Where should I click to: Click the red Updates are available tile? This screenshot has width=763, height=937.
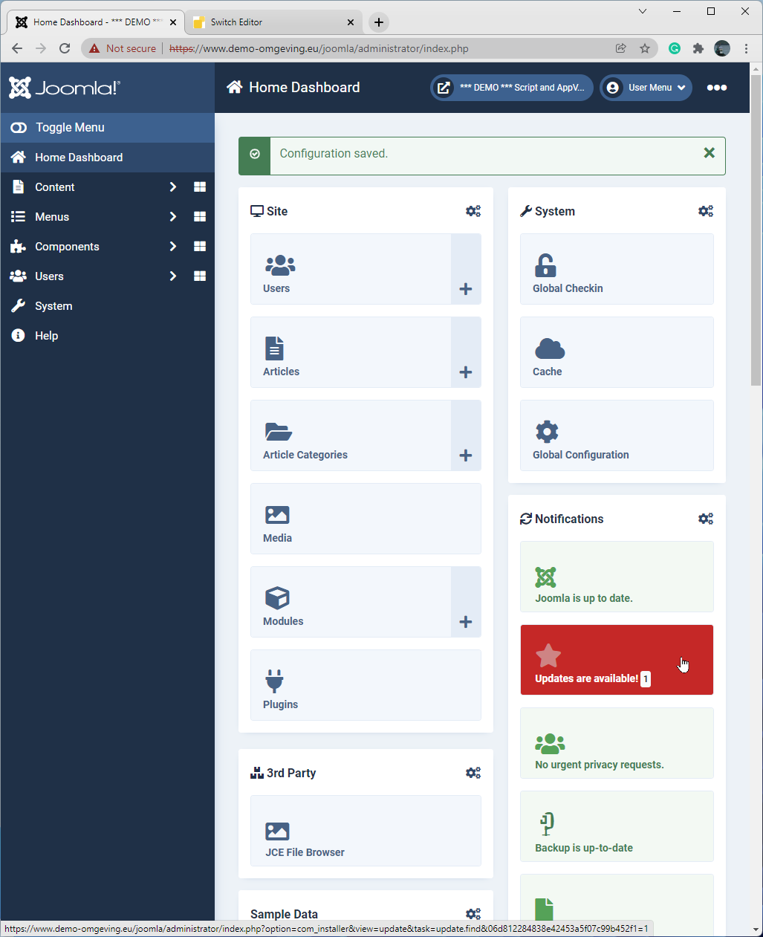[x=617, y=660]
